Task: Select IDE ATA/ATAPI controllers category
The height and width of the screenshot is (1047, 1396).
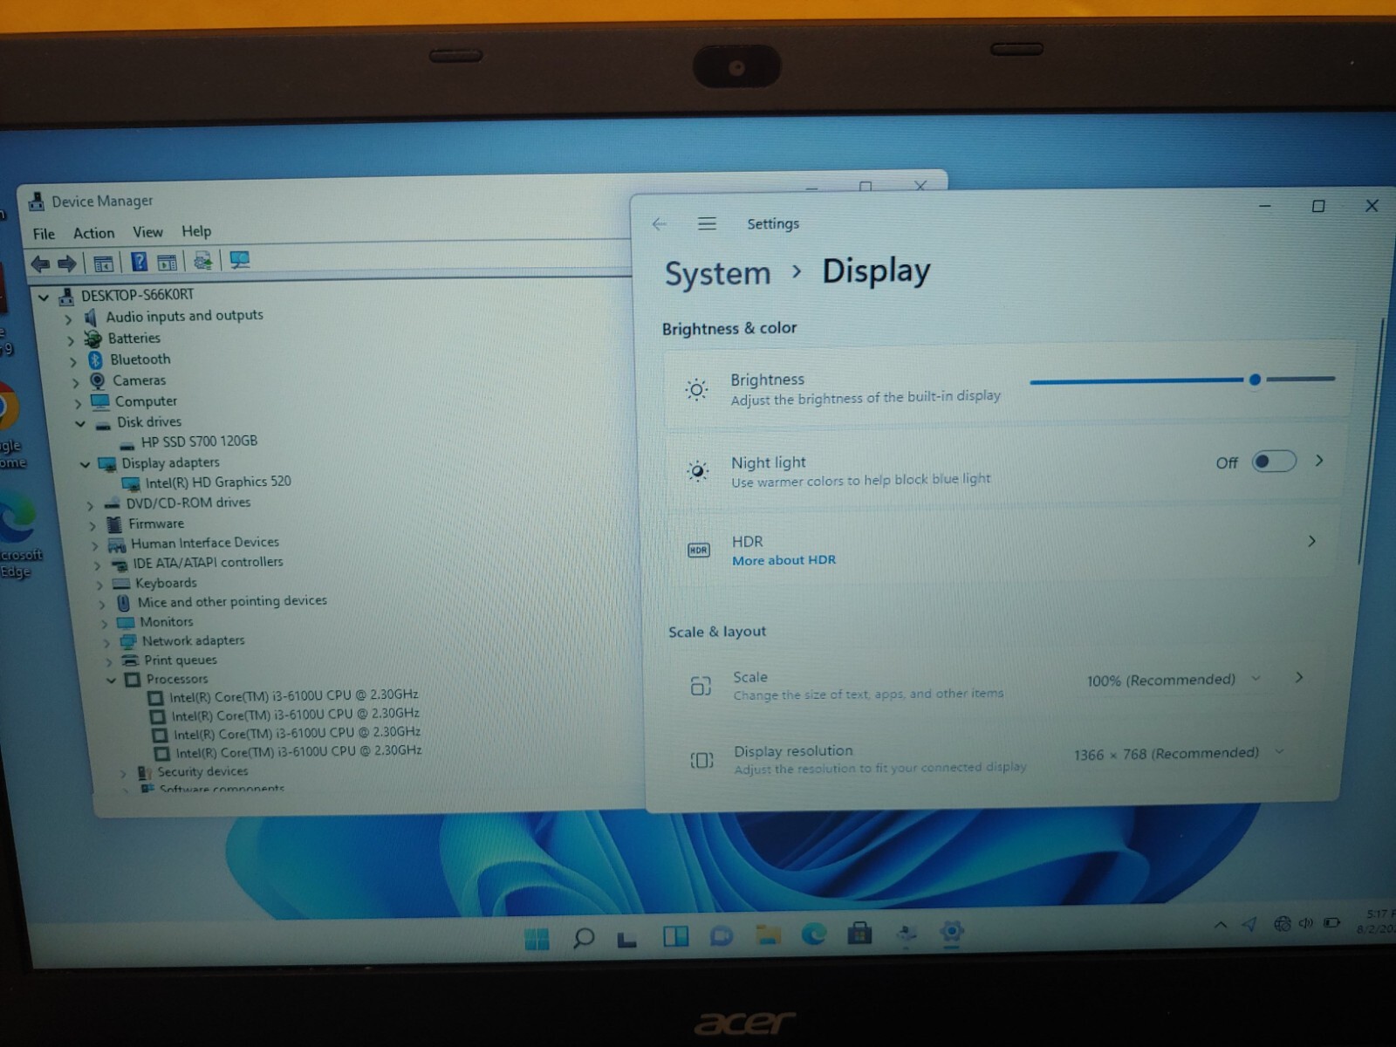Action: (208, 563)
